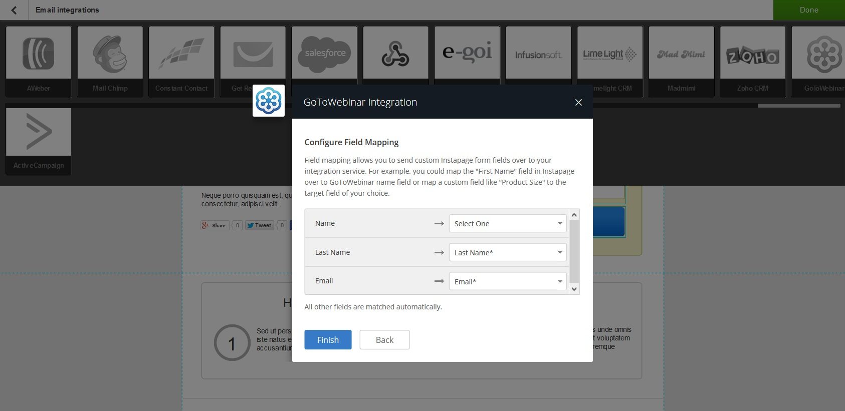Click the green Done button
Viewport: 845px width, 411px height.
(x=809, y=10)
